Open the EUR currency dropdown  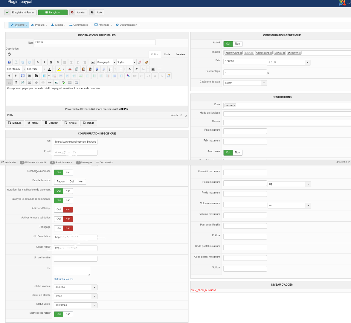pyautogui.click(x=289, y=63)
